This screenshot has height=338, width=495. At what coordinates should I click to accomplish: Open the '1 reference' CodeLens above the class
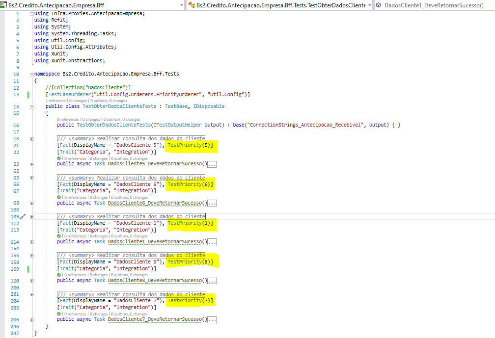tap(55, 101)
